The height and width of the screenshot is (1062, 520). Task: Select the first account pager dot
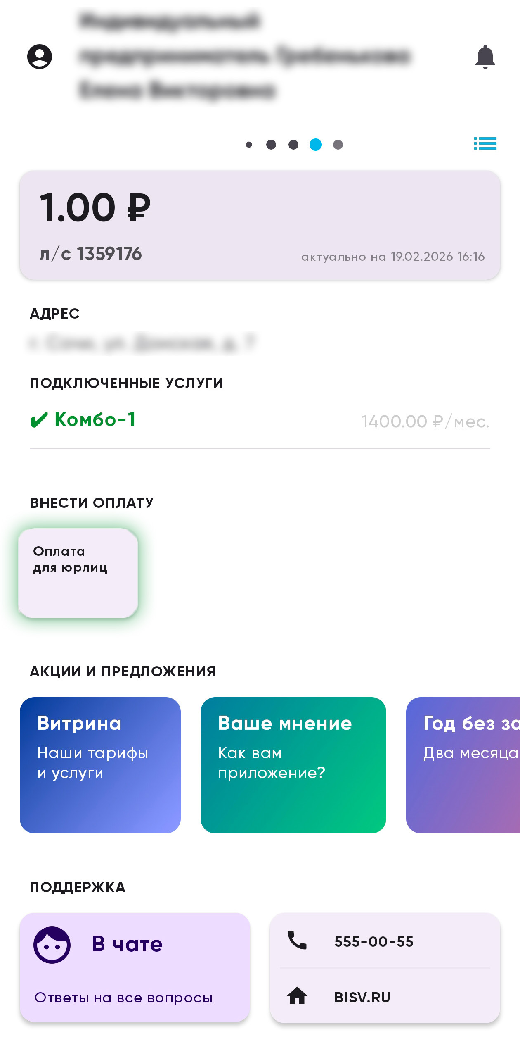click(249, 145)
